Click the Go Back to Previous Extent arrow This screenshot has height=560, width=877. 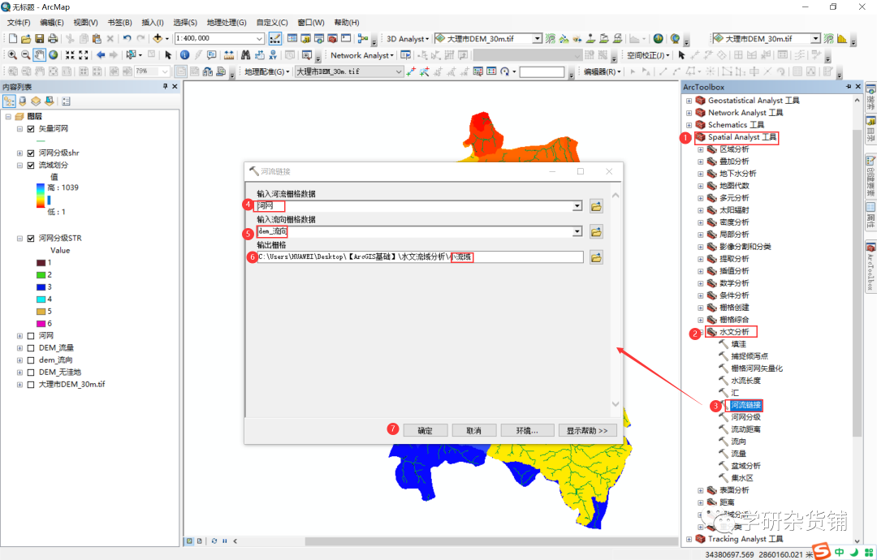pyautogui.click(x=101, y=54)
